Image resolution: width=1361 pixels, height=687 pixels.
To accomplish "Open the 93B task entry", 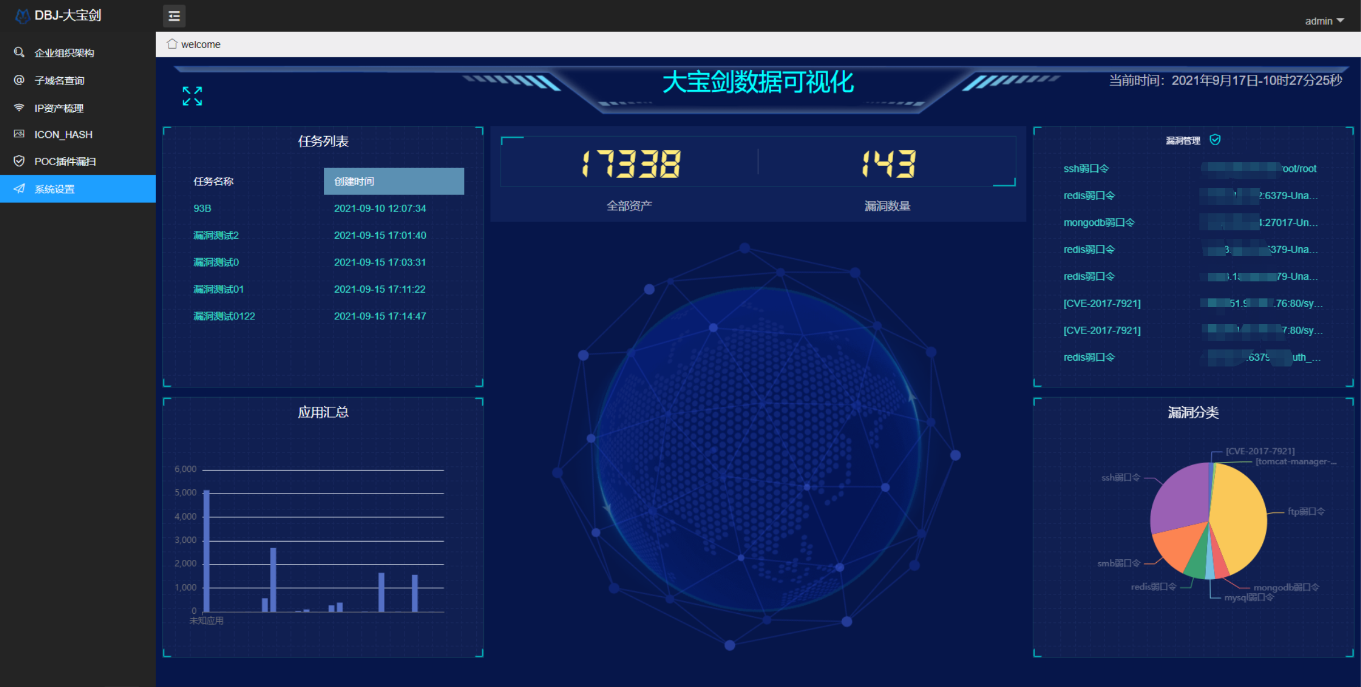I will (x=202, y=208).
